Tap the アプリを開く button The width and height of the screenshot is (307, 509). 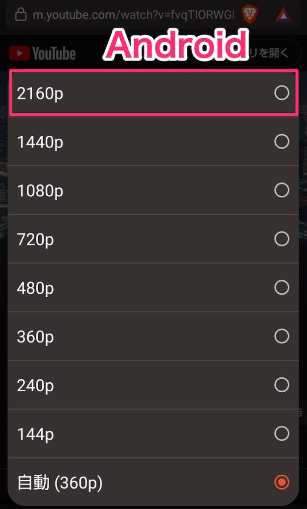[x=273, y=53]
